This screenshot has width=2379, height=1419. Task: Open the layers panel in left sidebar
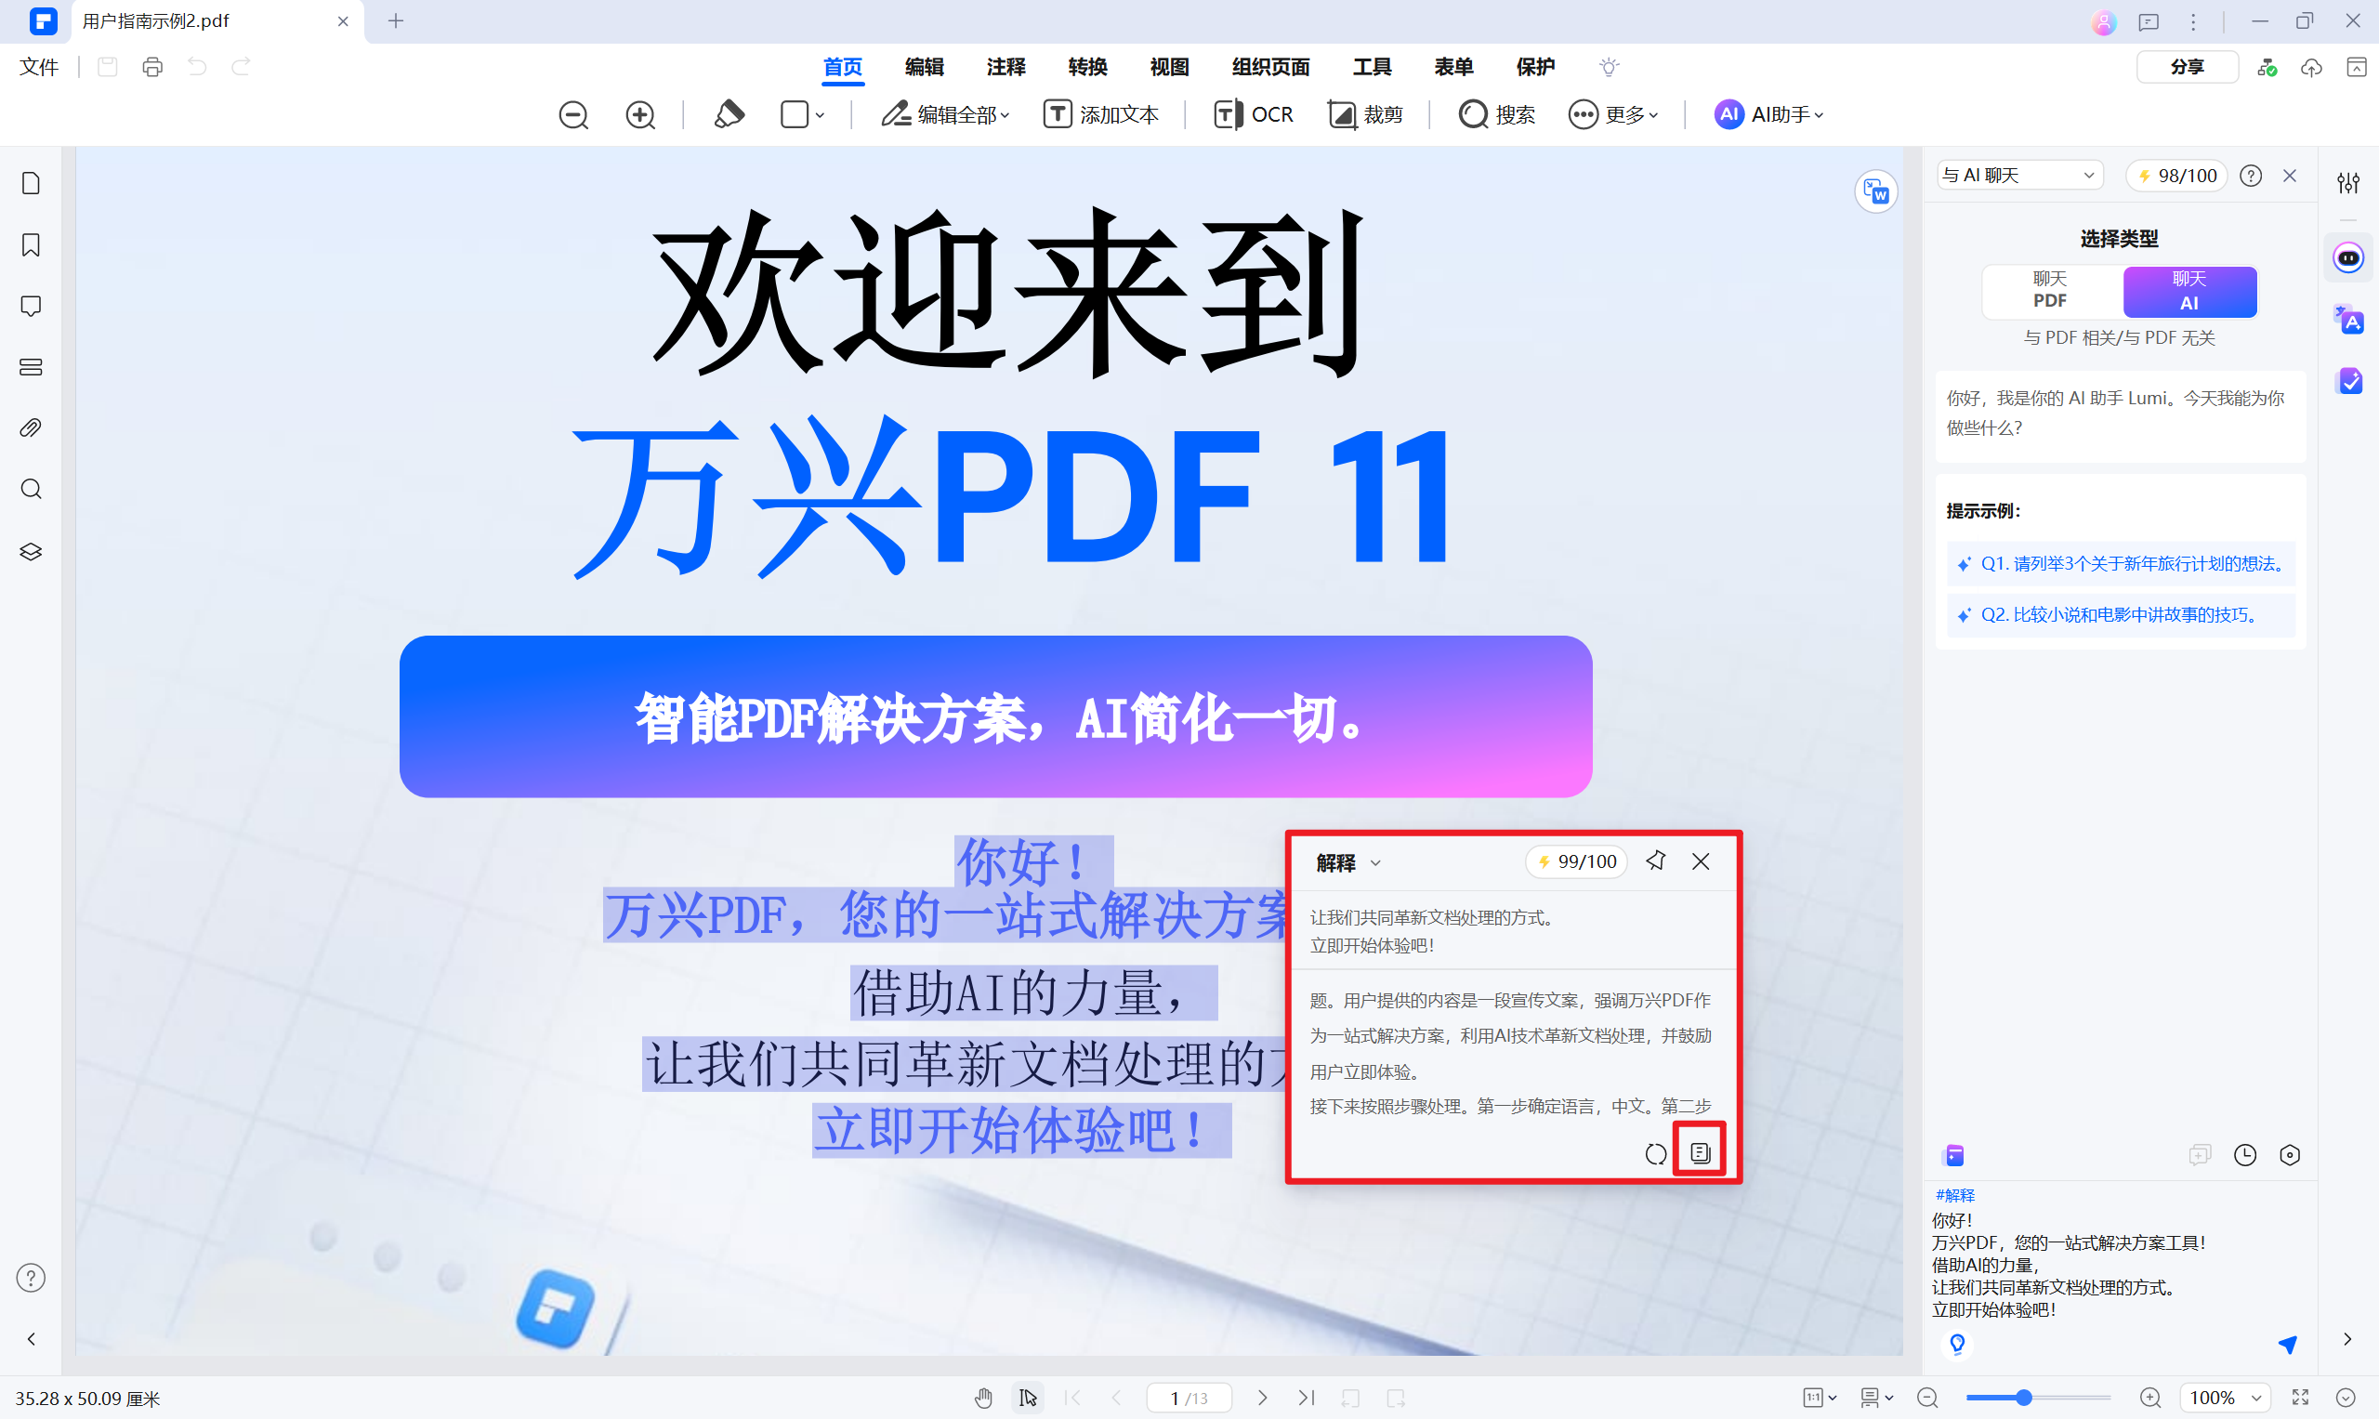[x=31, y=551]
